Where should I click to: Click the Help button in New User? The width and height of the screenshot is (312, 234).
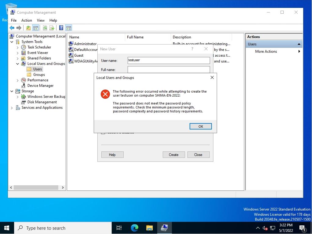pos(112,155)
